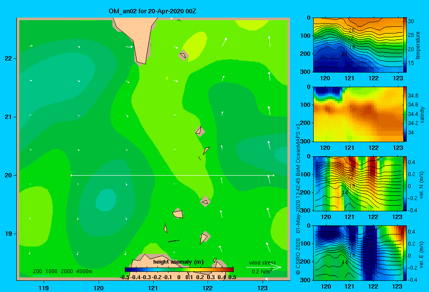
Task: Click the vel. E color scale bar
Action: (x=405, y=253)
